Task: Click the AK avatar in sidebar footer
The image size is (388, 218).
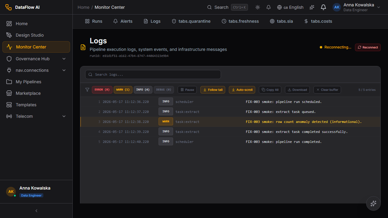Action: (x=11, y=192)
